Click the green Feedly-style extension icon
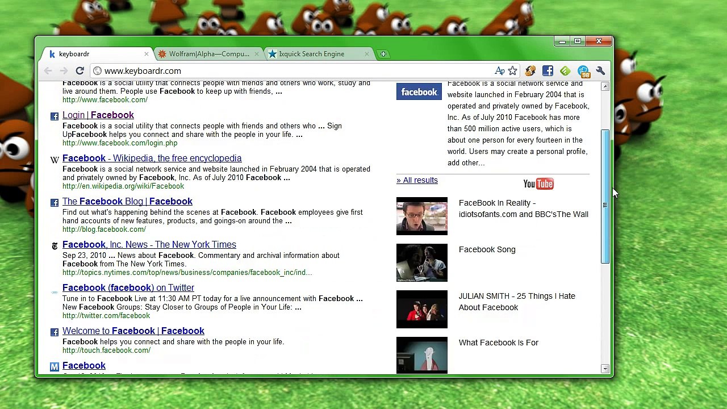The height and width of the screenshot is (409, 727). (x=565, y=71)
